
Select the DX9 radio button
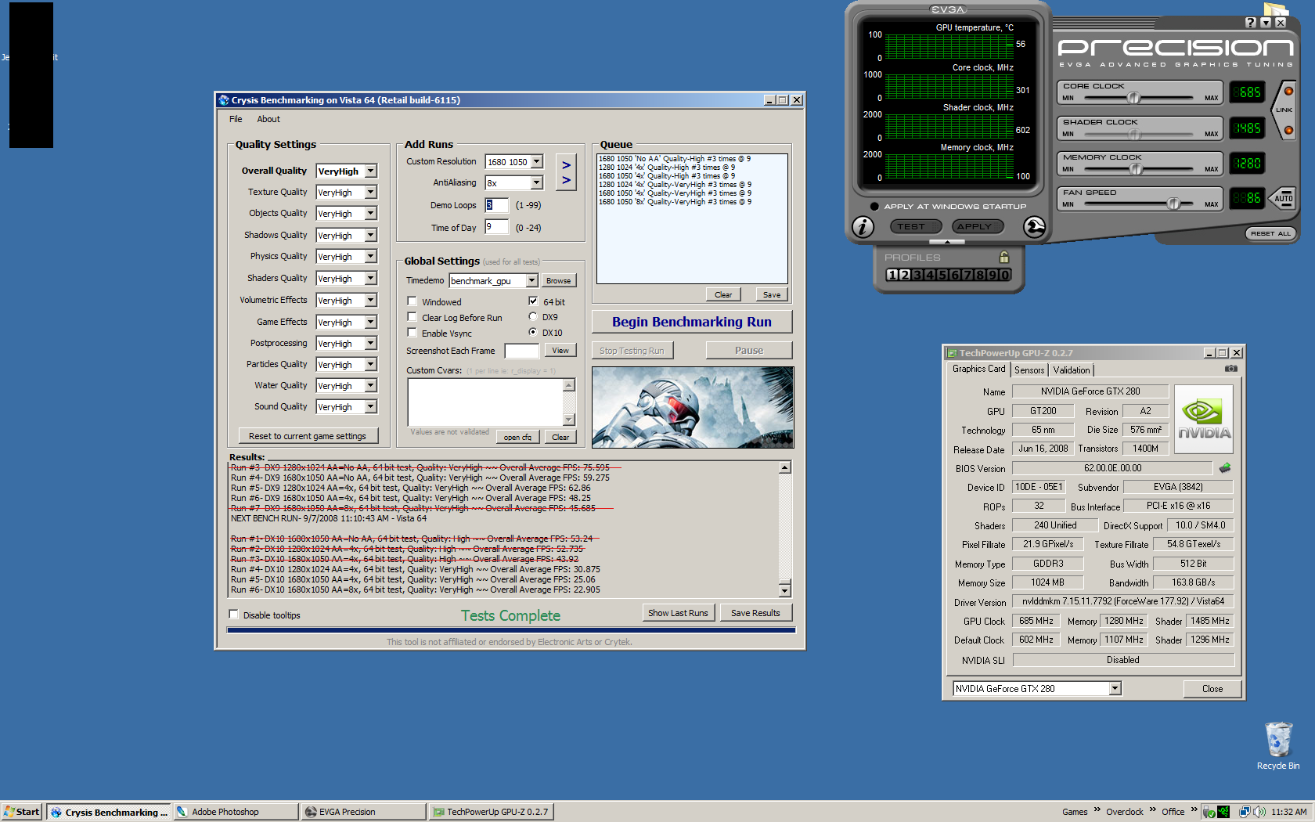tap(533, 316)
